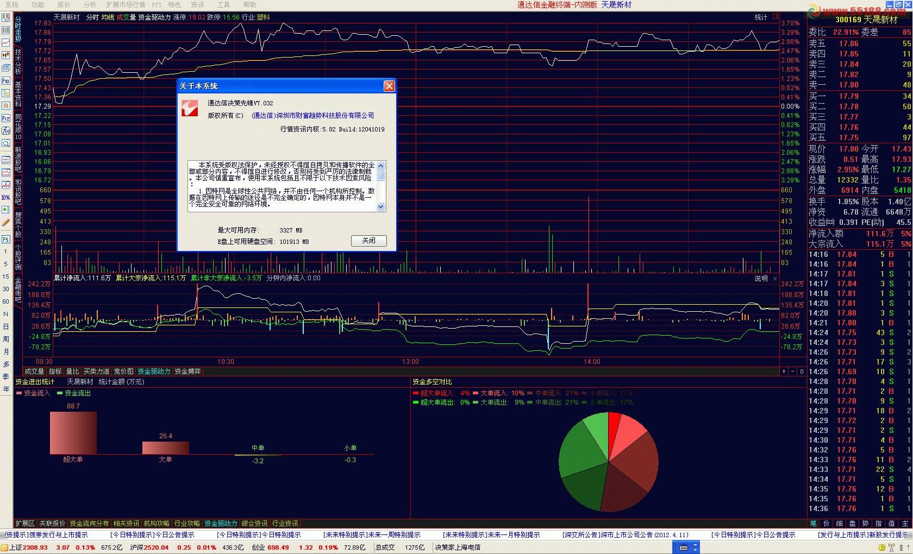Switch to 价 tab in tick panel

tap(826, 524)
